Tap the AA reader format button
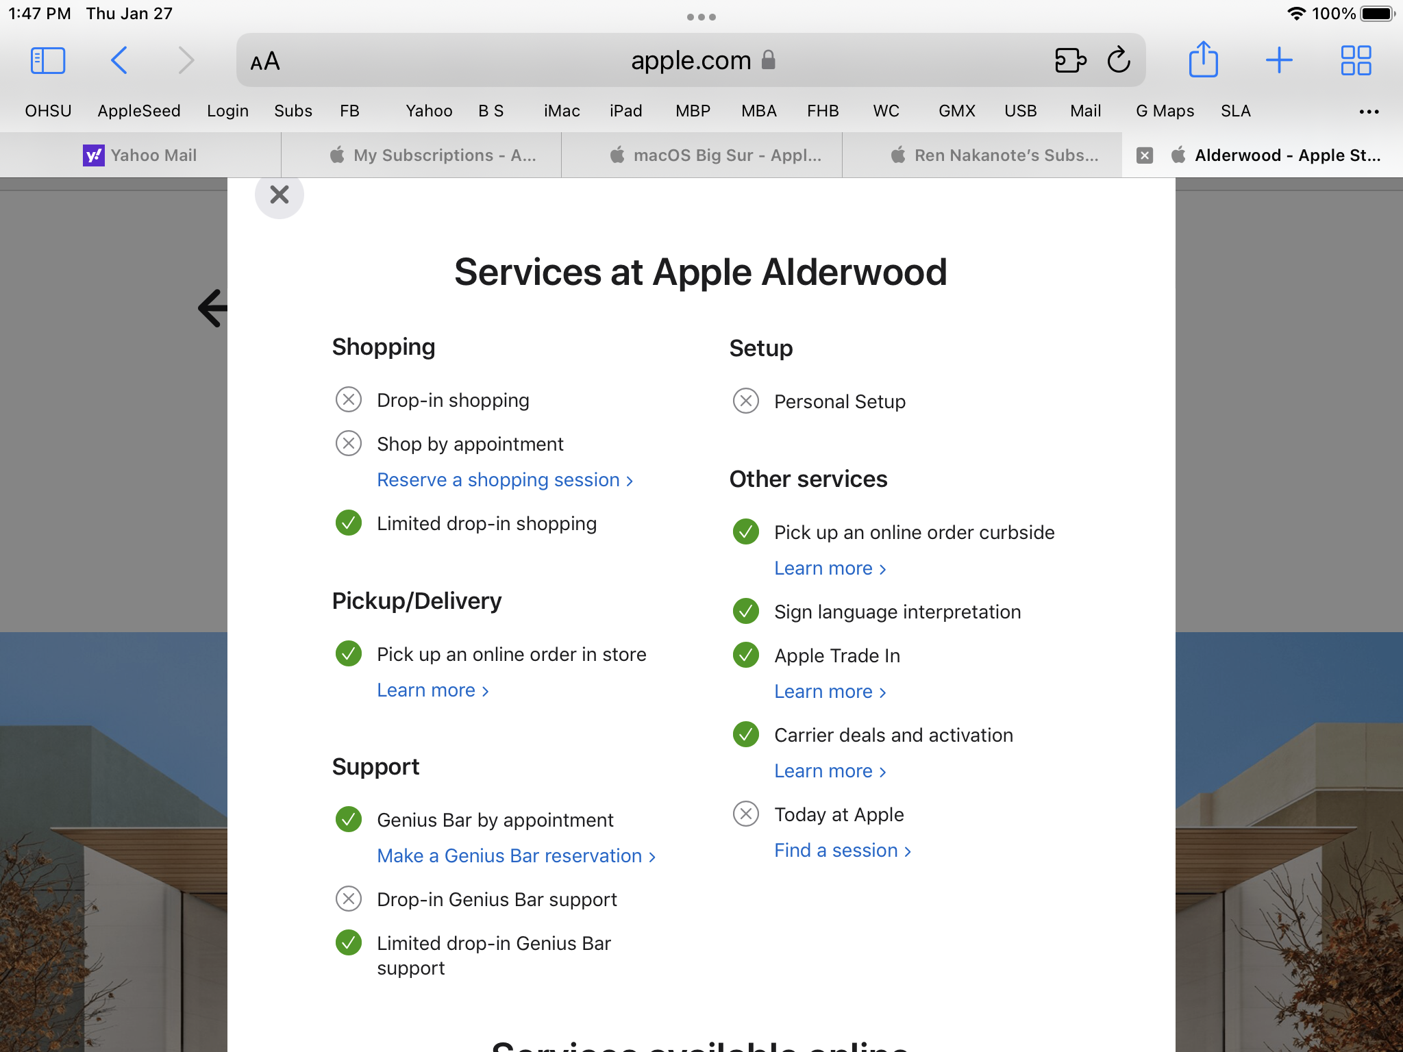This screenshot has height=1052, width=1403. 265,62
